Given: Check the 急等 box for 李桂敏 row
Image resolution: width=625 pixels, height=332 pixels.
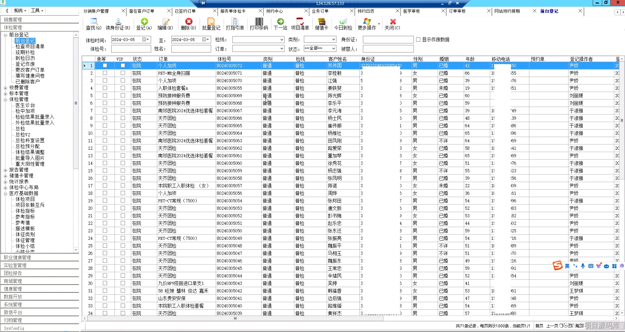Looking at the screenshot, I should pyautogui.click(x=105, y=73).
